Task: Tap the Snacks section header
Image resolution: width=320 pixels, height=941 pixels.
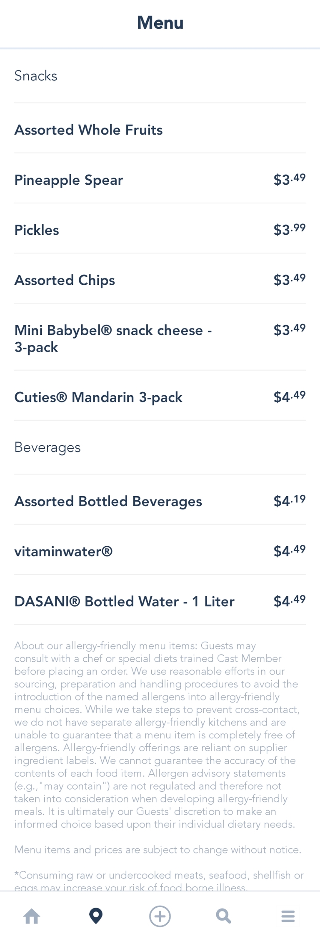Action: (36, 76)
